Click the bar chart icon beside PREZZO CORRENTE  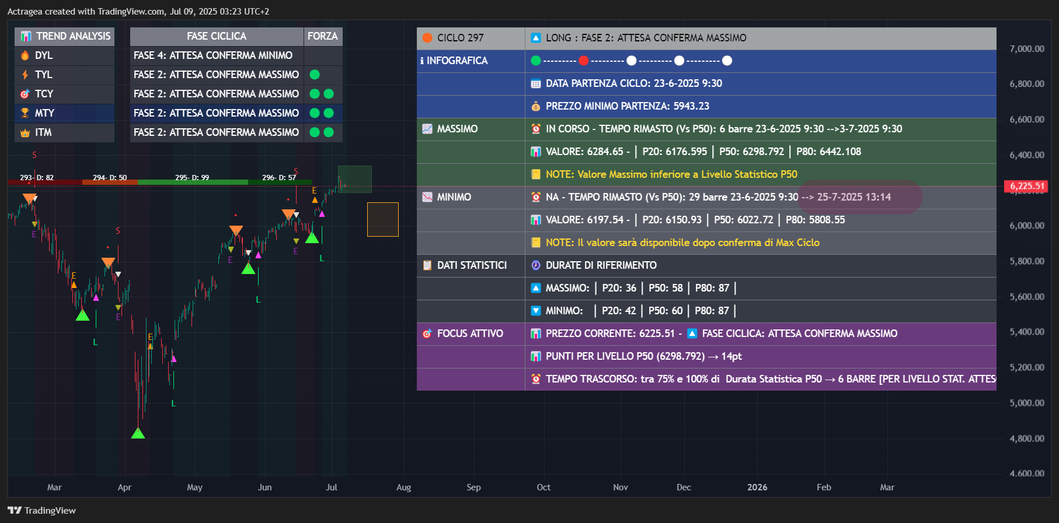tap(536, 334)
